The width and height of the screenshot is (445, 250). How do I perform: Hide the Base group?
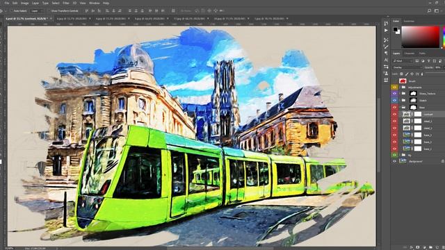[x=394, y=107]
